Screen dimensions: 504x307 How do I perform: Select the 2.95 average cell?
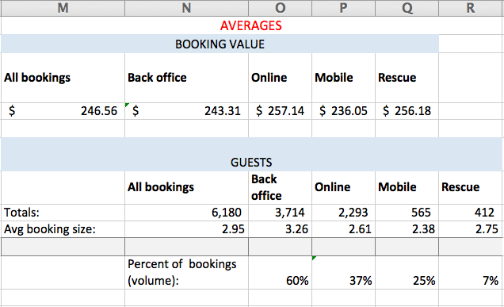click(186, 229)
